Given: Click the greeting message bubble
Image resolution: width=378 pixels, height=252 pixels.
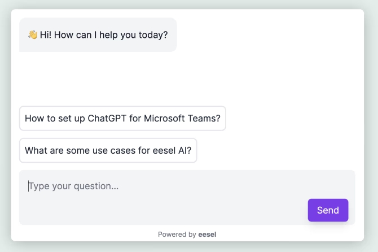Looking at the screenshot, I should click(98, 35).
